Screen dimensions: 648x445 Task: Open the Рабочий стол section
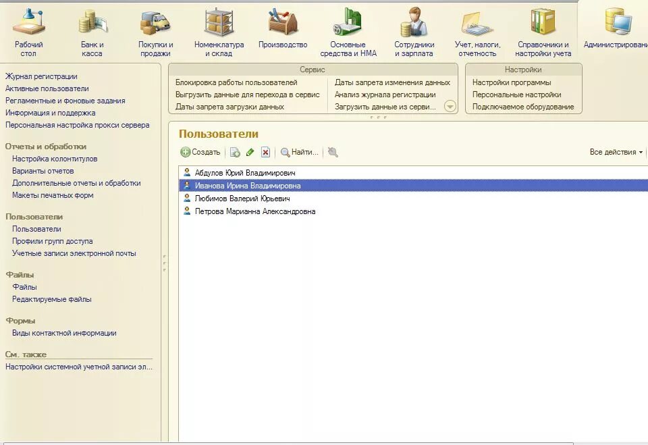(28, 32)
